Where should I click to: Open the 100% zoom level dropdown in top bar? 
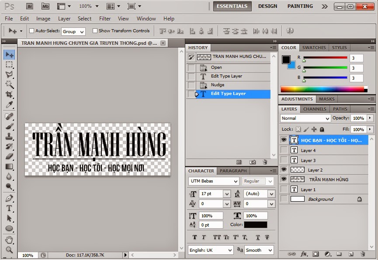pos(97,6)
